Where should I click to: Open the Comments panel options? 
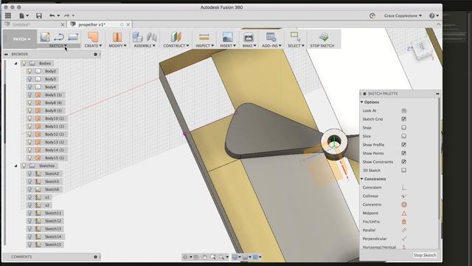[95, 257]
